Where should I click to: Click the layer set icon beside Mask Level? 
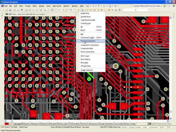click(149, 124)
